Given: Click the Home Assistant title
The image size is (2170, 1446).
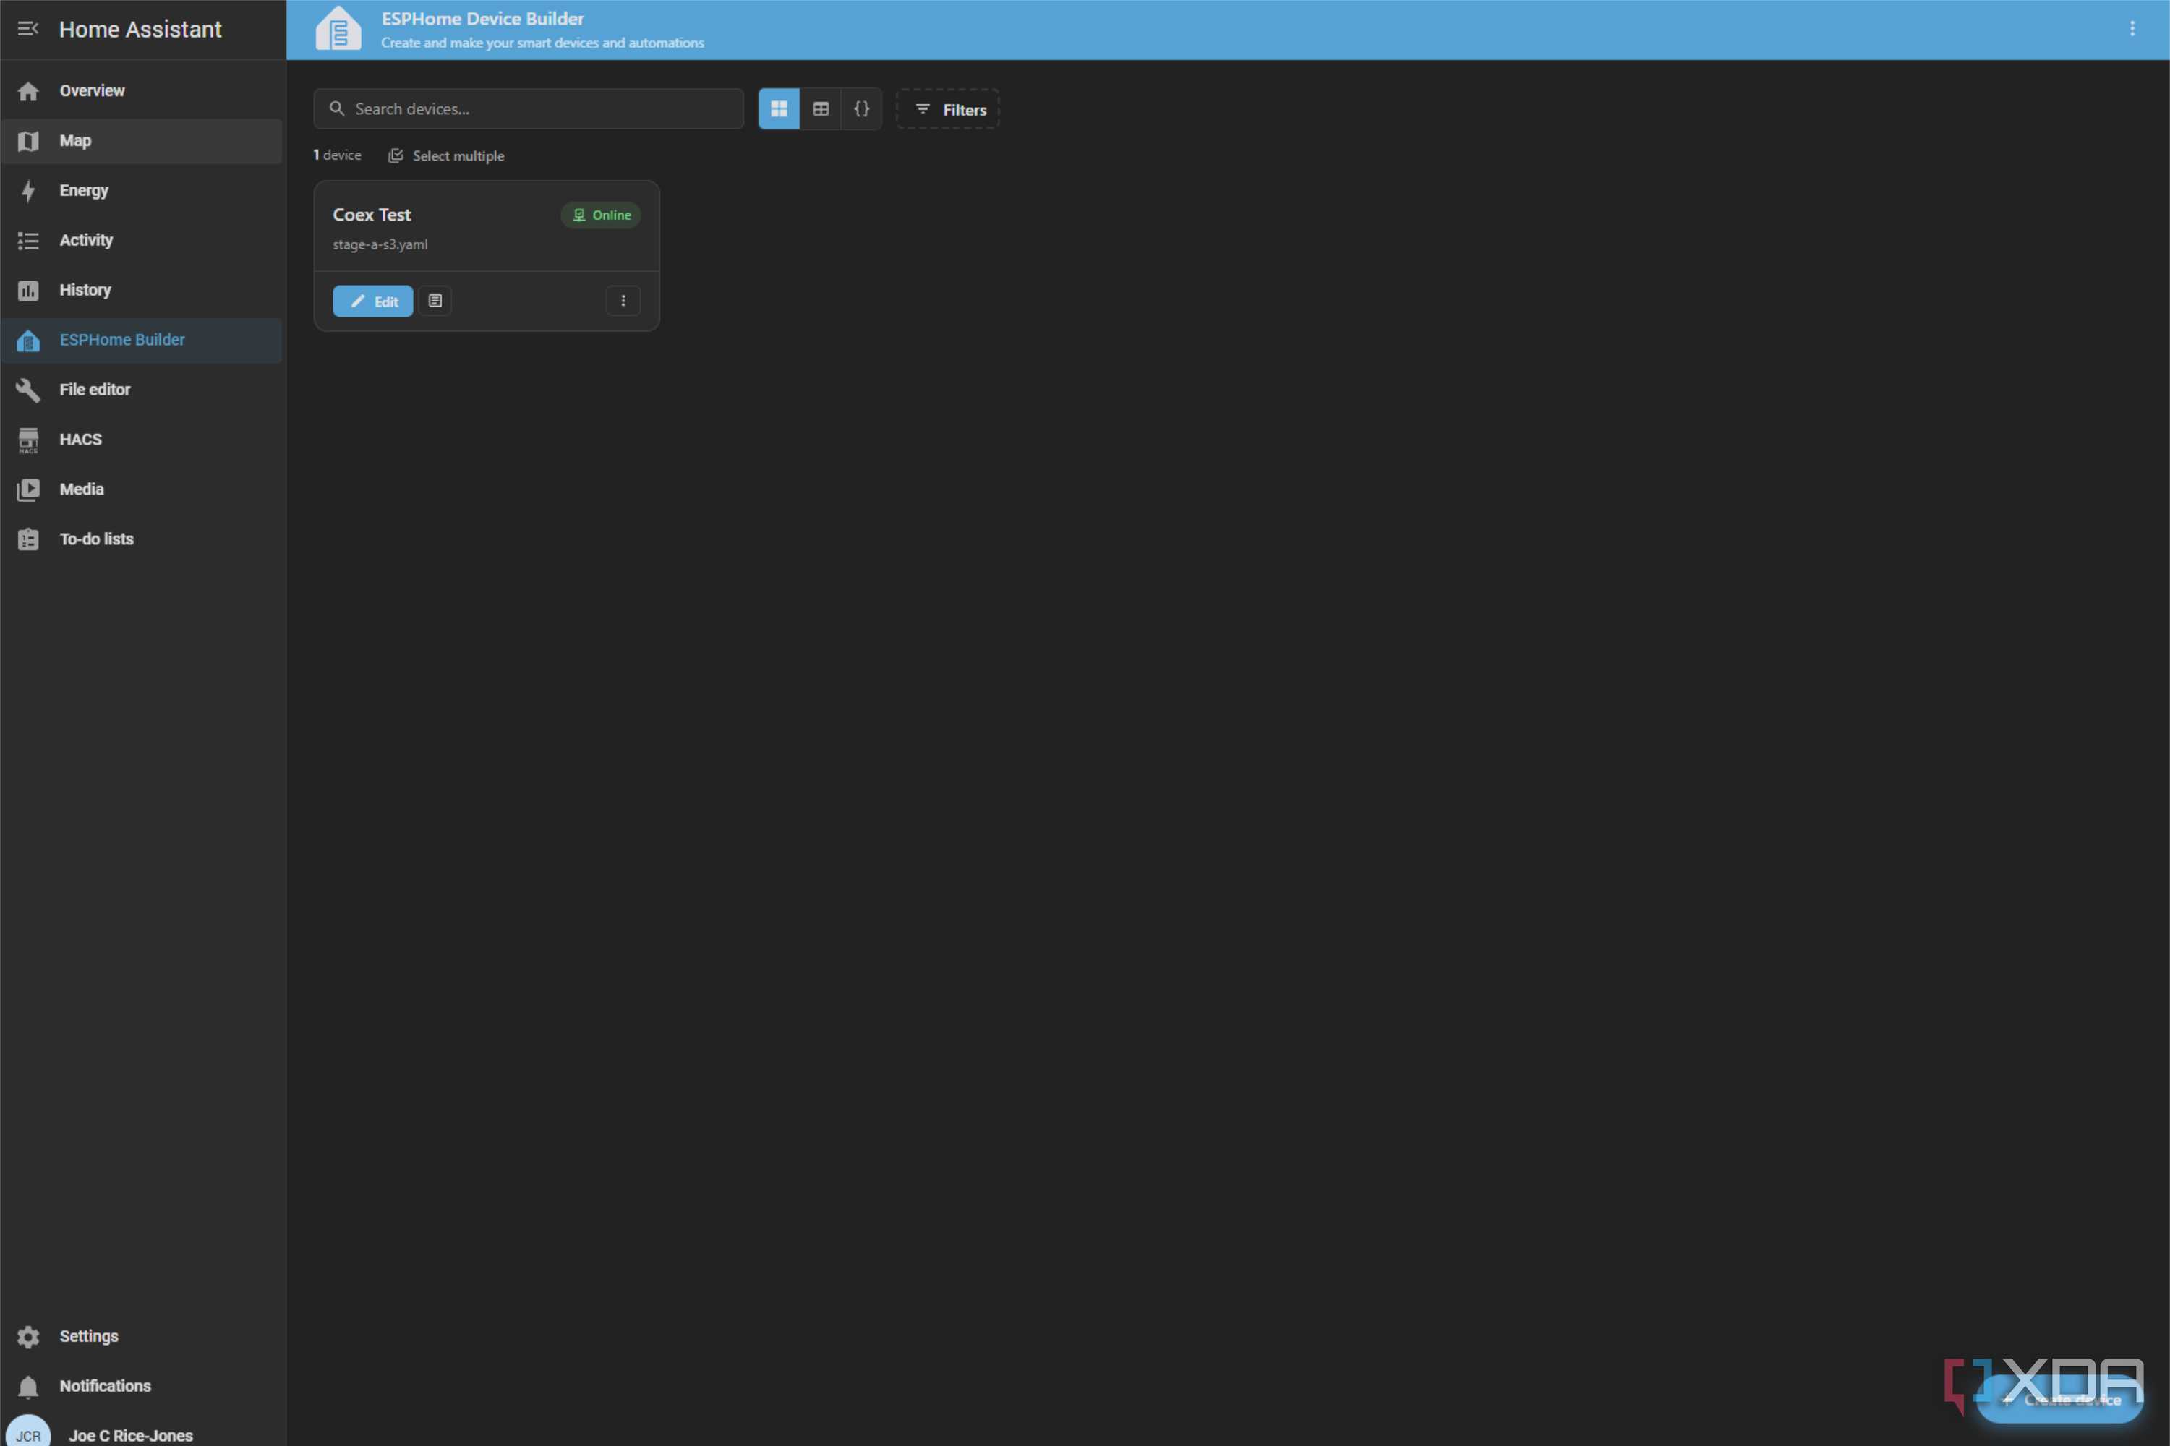Looking at the screenshot, I should pos(140,30).
